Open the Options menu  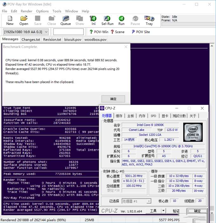[42, 11]
